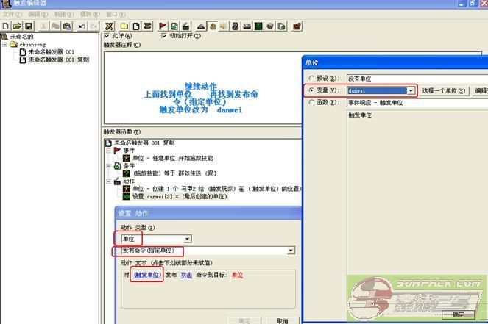
Task: Open the 单位 action type dropdown
Action: click(188, 239)
